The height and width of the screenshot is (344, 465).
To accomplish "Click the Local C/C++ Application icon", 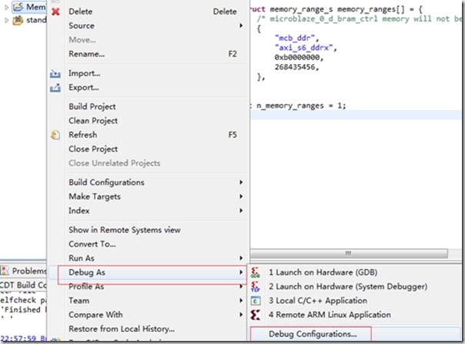I will coord(256,301).
